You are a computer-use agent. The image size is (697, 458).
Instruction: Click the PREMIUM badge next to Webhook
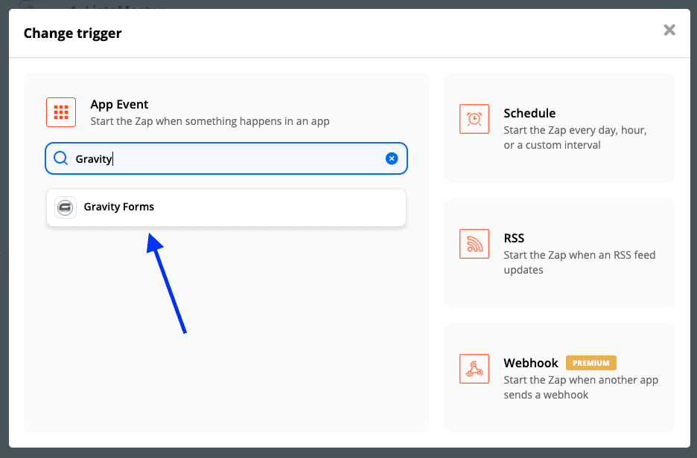[x=591, y=363]
